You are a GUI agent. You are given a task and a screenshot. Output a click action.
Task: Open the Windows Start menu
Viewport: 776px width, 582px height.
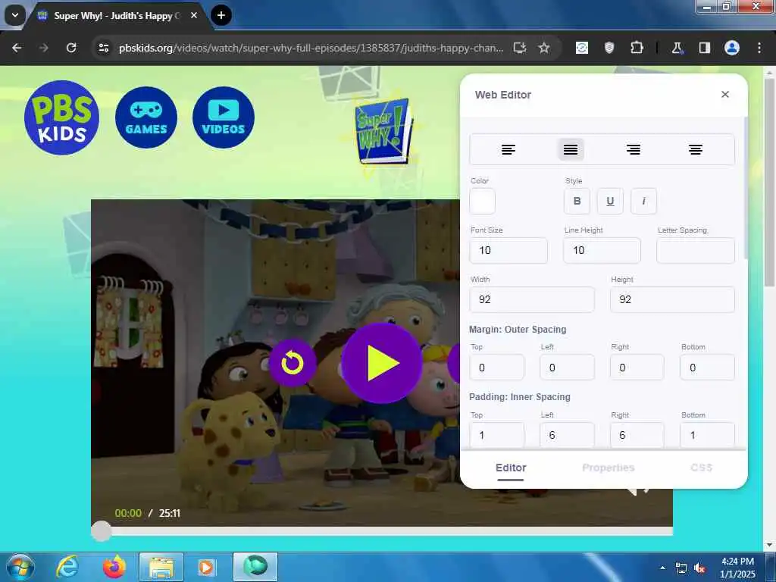pyautogui.click(x=20, y=567)
